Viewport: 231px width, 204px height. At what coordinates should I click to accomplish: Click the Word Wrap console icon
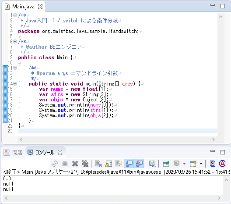pos(119,164)
